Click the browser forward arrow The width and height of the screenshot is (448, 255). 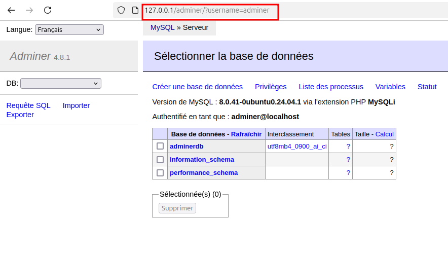coord(29,10)
